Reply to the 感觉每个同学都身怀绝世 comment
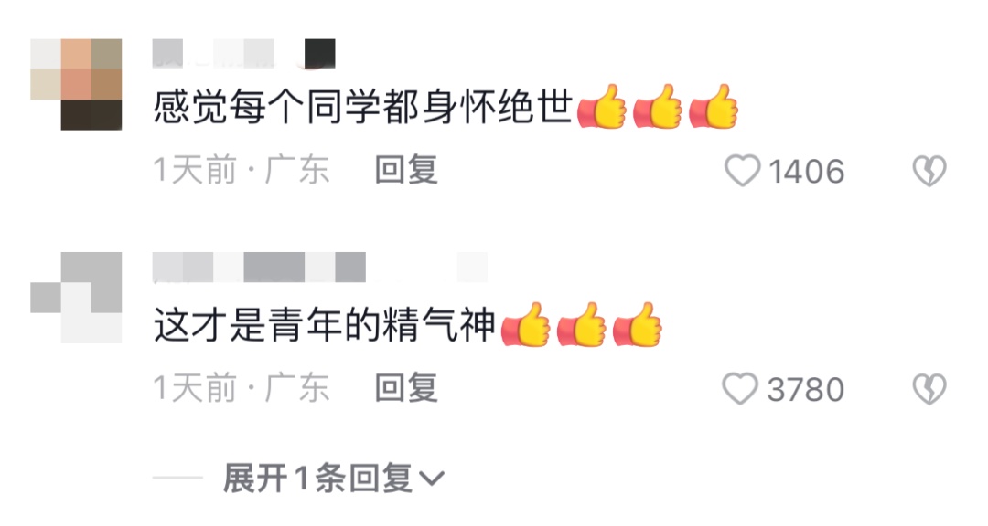 click(x=406, y=170)
